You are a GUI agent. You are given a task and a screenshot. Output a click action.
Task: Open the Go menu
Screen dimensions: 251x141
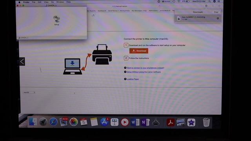(x=52, y=2)
